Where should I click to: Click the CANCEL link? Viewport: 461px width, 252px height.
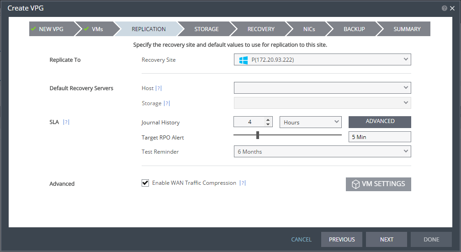[x=302, y=239]
